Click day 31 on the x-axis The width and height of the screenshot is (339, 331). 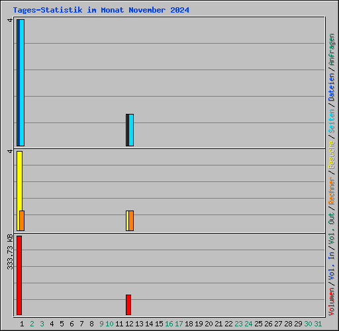pos(318,324)
